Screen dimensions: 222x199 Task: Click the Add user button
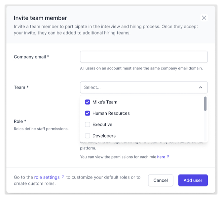click(x=193, y=180)
